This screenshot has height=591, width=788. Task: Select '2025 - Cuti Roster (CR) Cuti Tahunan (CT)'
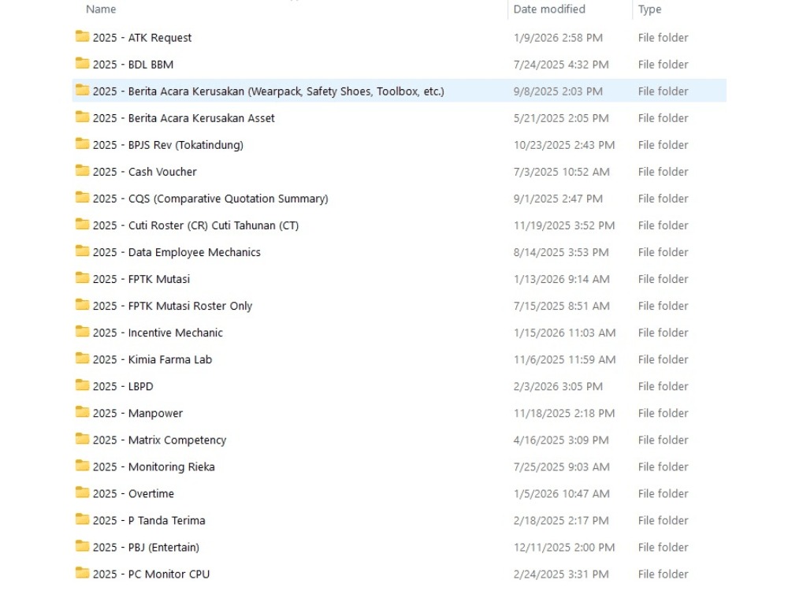coord(195,225)
